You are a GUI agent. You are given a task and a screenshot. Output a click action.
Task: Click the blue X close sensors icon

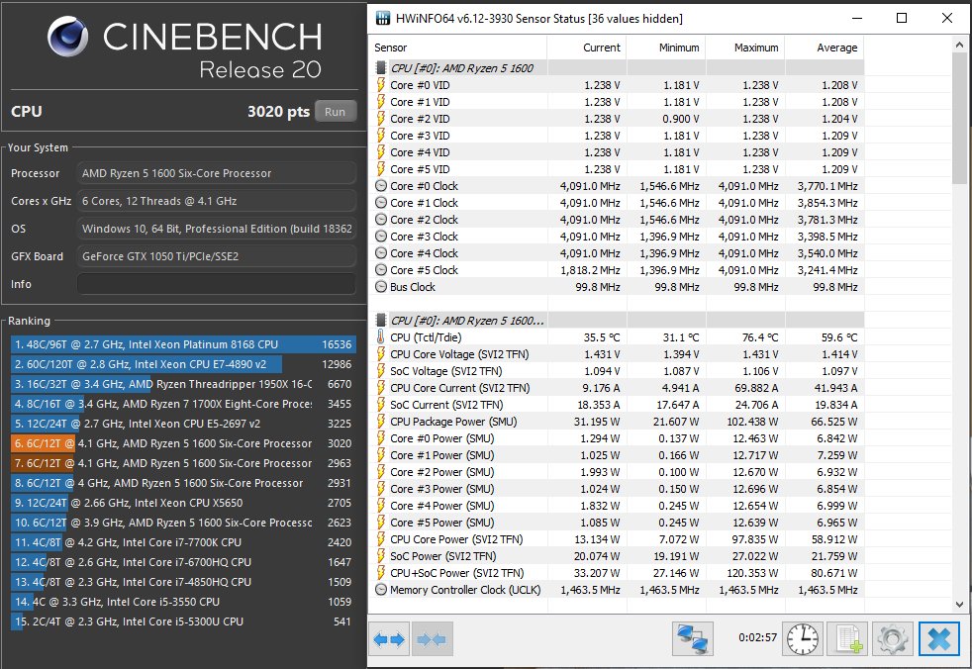pos(939,638)
